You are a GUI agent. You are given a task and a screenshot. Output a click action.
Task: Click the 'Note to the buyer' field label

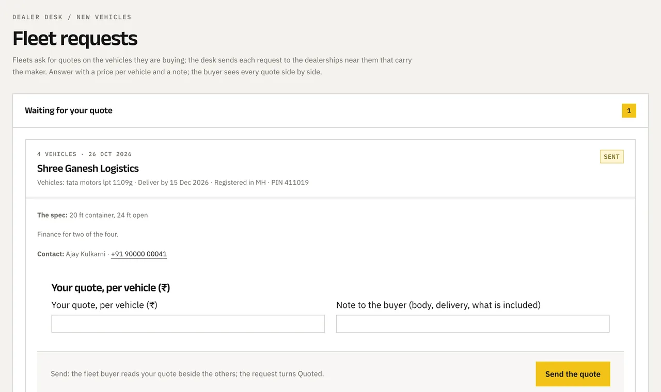(x=438, y=305)
